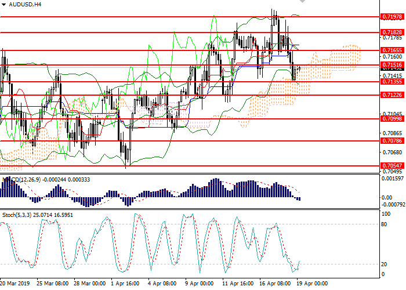
Task: Click the 1 Apr 16:00 time marker
Action: 125,285
